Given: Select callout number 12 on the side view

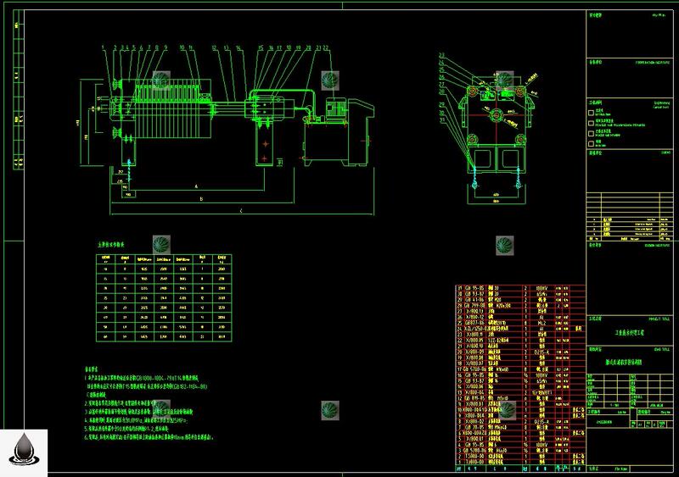Looking at the screenshot, I should [x=215, y=47].
